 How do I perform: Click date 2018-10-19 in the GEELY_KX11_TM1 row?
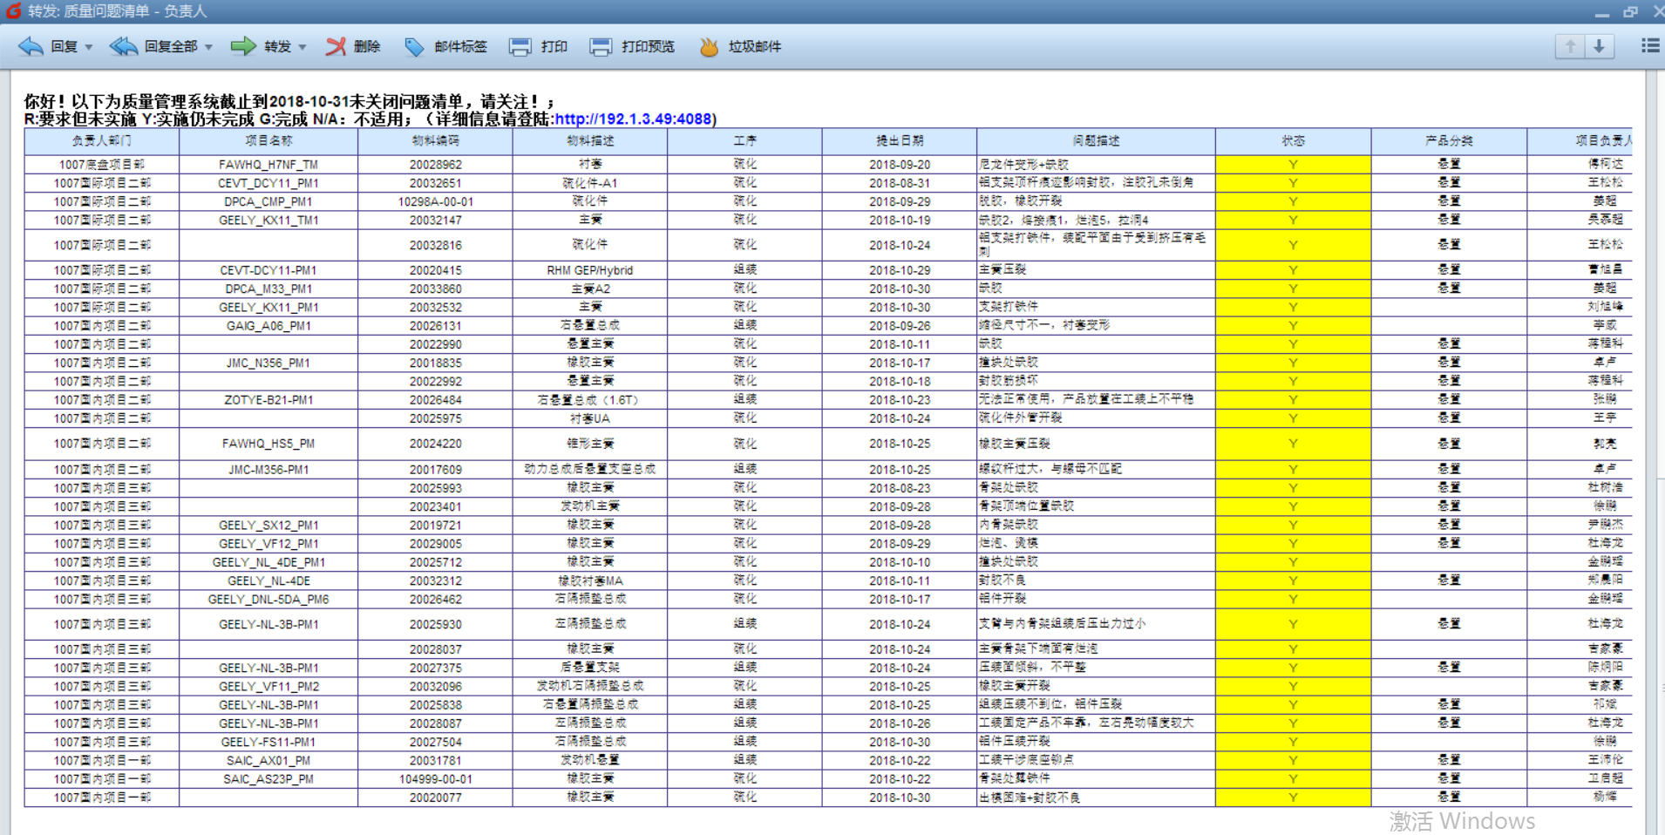tap(900, 221)
